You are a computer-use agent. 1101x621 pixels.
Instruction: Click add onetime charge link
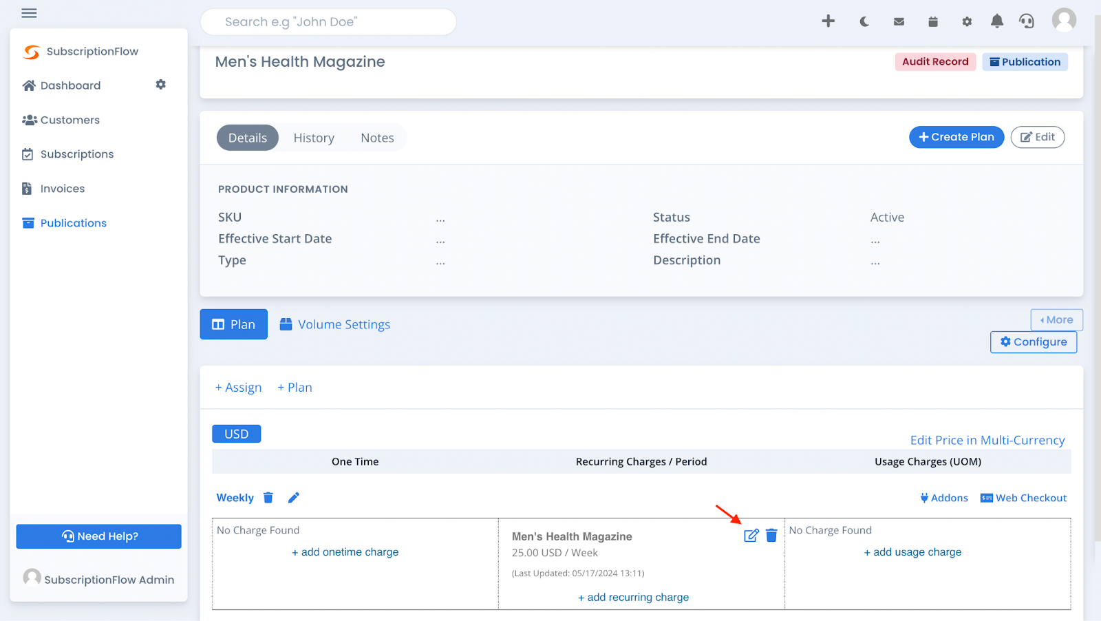[x=345, y=552]
